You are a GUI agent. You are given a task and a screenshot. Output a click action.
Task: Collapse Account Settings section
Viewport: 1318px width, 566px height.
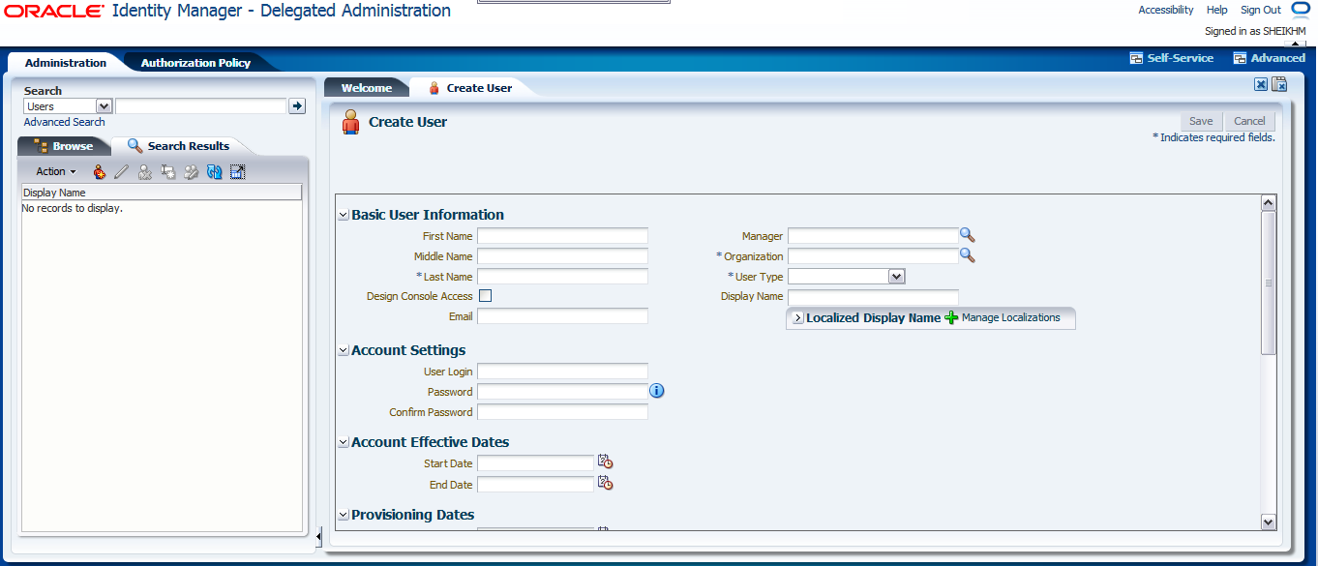coord(344,350)
